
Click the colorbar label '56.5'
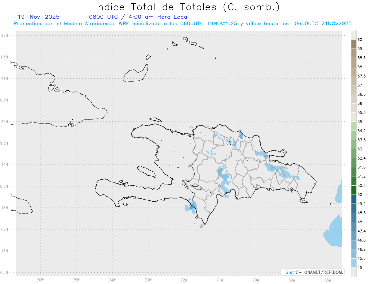coord(362,94)
